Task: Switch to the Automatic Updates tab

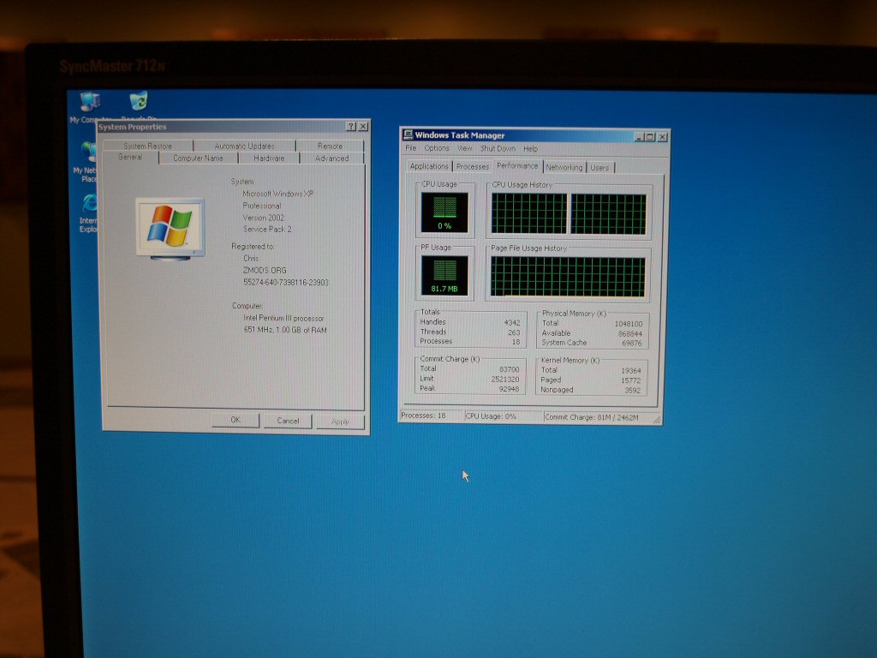Action: [x=244, y=146]
